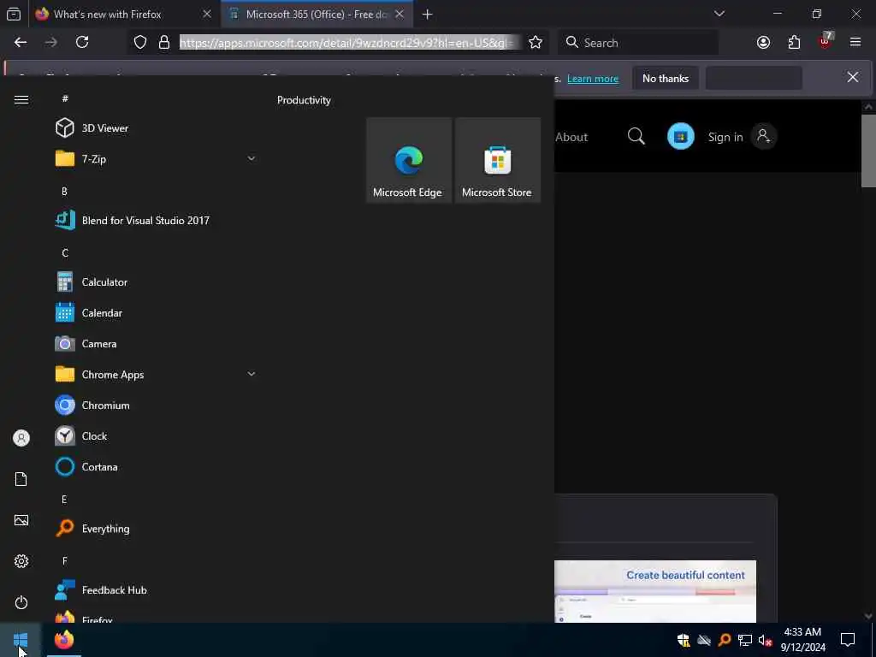The width and height of the screenshot is (876, 657).
Task: Reload the current page
Action: point(82,43)
